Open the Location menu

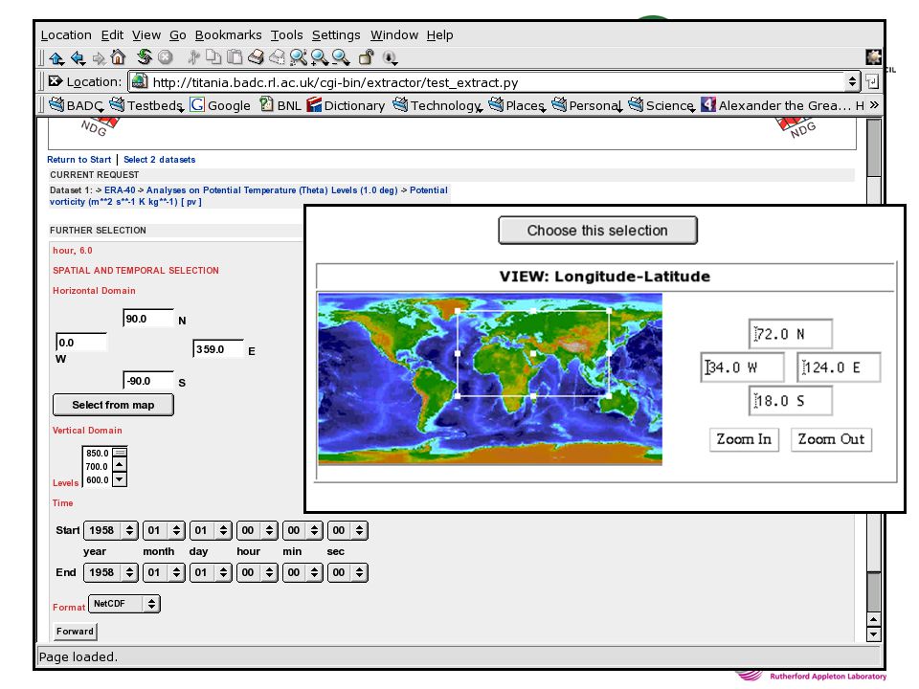point(66,35)
